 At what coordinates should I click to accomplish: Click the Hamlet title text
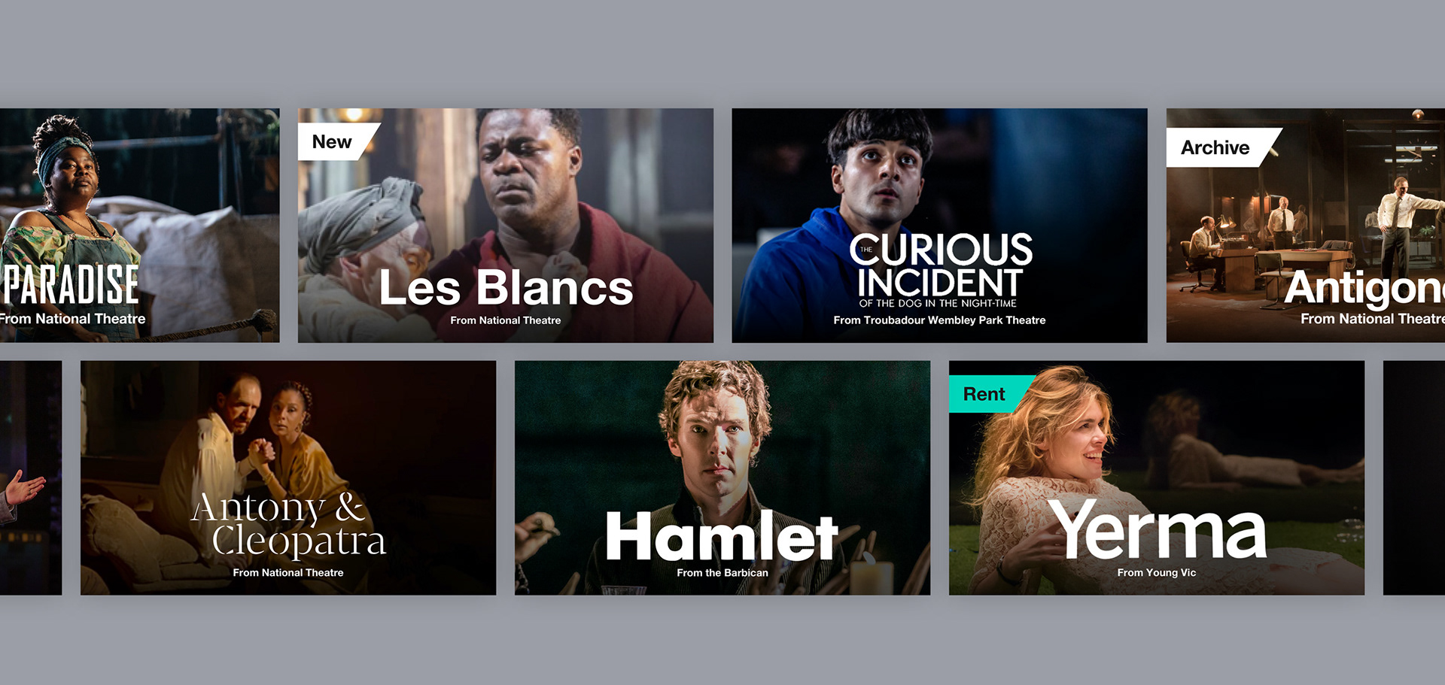(722, 536)
